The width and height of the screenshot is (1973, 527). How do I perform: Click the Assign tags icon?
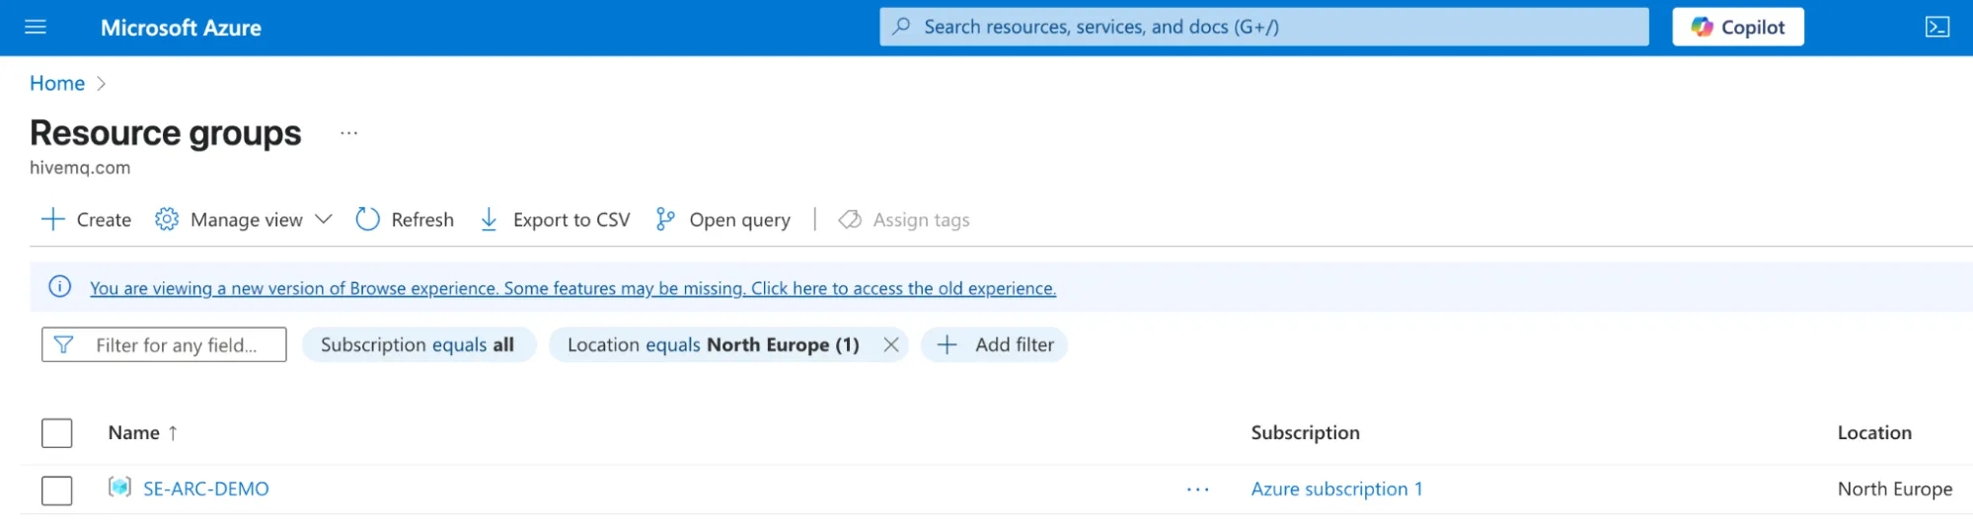pos(850,219)
